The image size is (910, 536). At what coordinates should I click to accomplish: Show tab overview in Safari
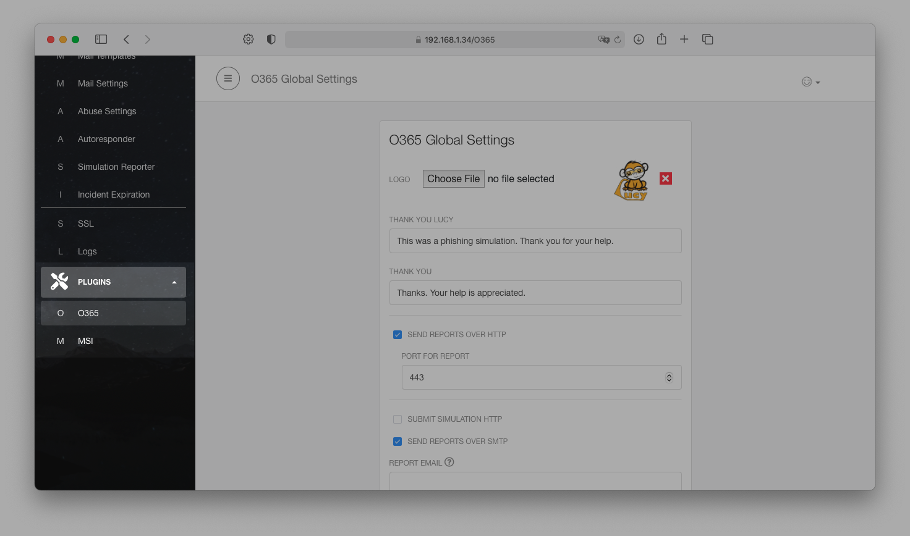click(x=708, y=40)
